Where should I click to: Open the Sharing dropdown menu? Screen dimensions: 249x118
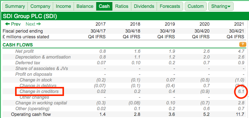point(221,6)
